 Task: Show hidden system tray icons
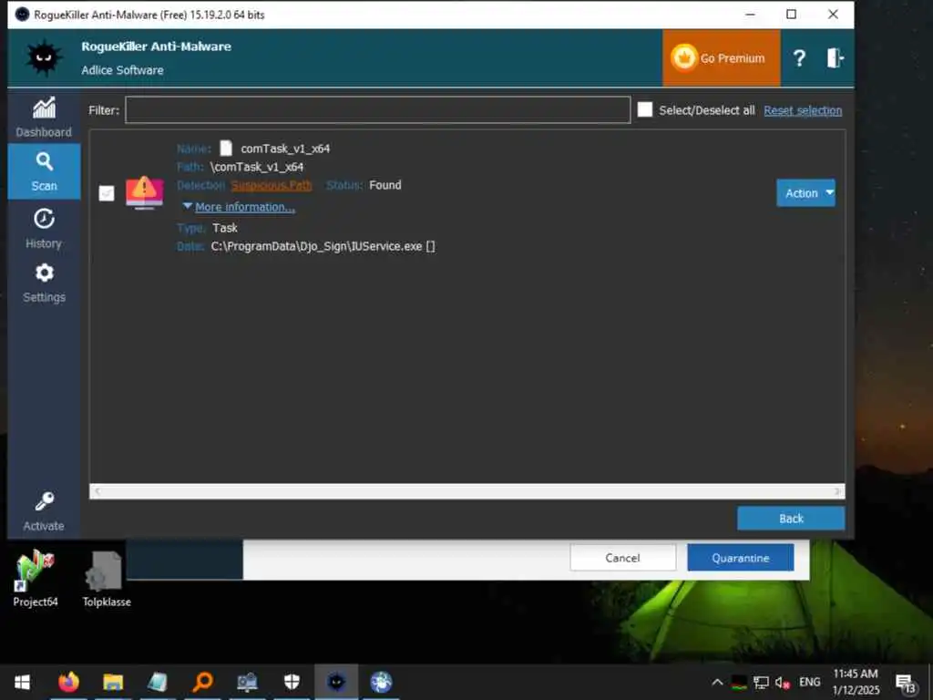pos(718,682)
